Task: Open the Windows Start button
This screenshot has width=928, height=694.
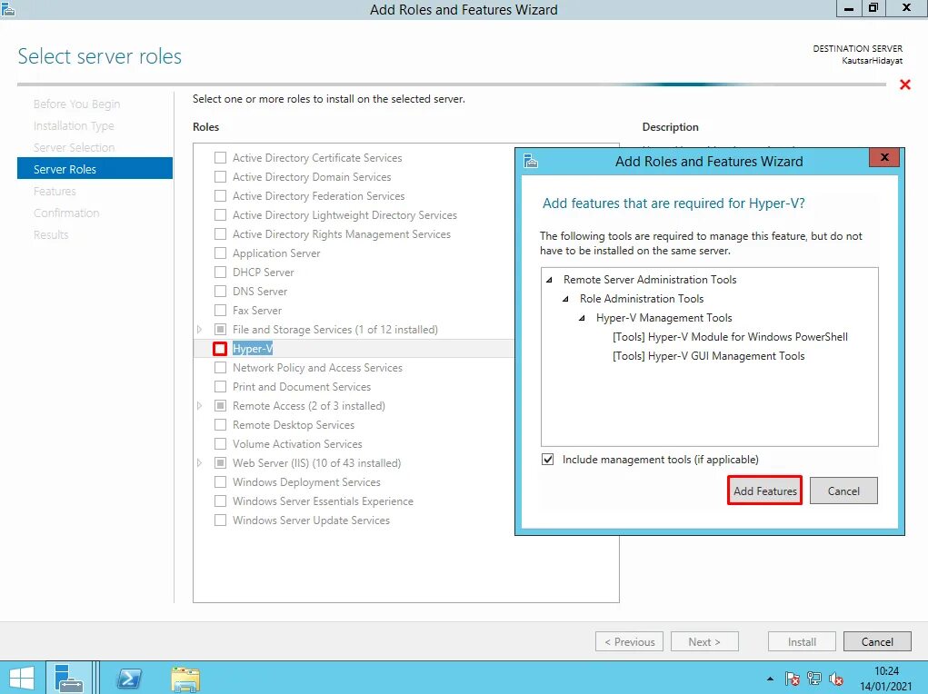Action: 21,678
